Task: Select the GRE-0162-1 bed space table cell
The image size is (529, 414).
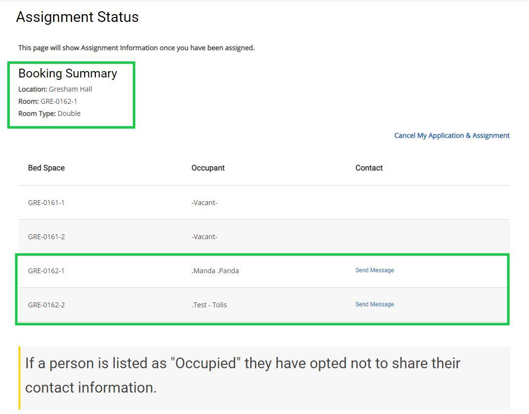Action: 46,271
